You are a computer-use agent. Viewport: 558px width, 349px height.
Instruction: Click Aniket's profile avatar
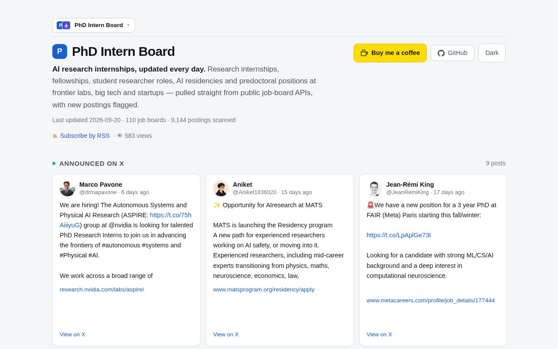pos(221,188)
